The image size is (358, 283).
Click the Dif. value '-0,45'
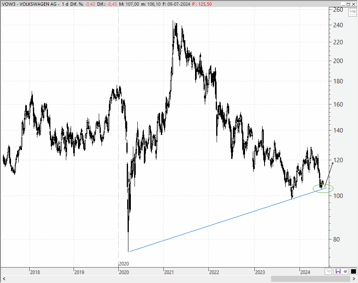pyautogui.click(x=112, y=4)
